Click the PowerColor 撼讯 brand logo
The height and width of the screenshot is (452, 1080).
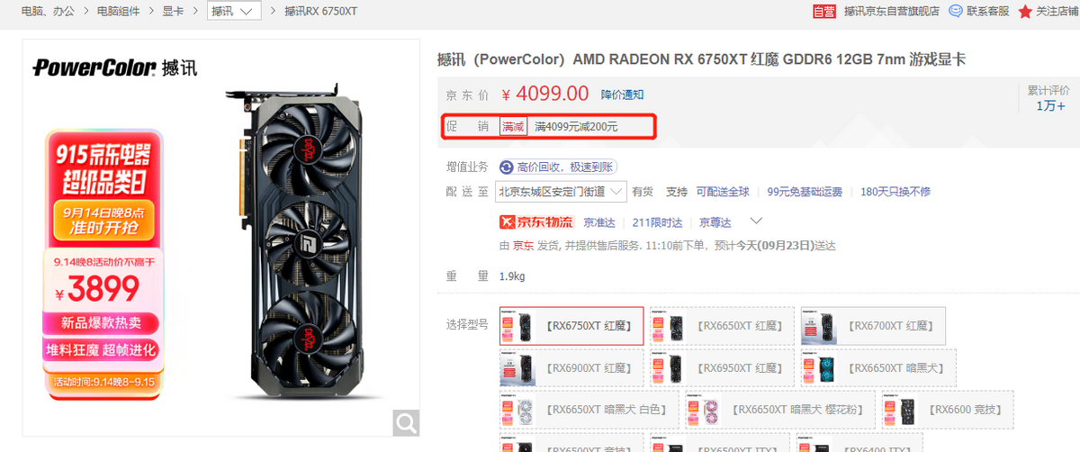coord(115,68)
